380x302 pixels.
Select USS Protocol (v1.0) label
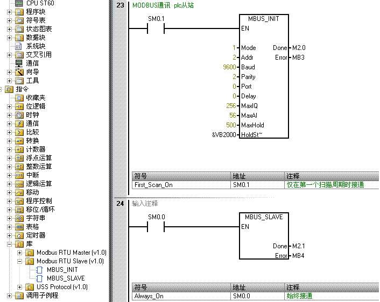pyautogui.click(x=62, y=287)
